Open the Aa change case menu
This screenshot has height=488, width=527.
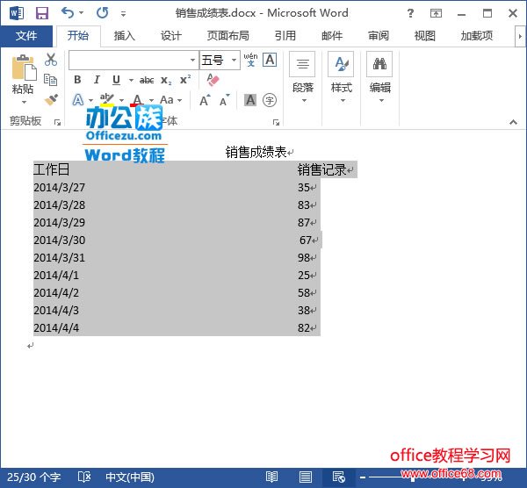pos(170,100)
